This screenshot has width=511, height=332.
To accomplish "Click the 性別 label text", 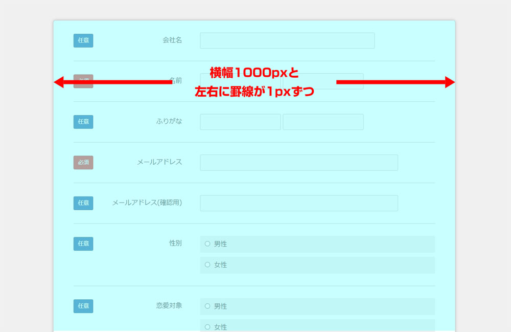I will pyautogui.click(x=175, y=243).
